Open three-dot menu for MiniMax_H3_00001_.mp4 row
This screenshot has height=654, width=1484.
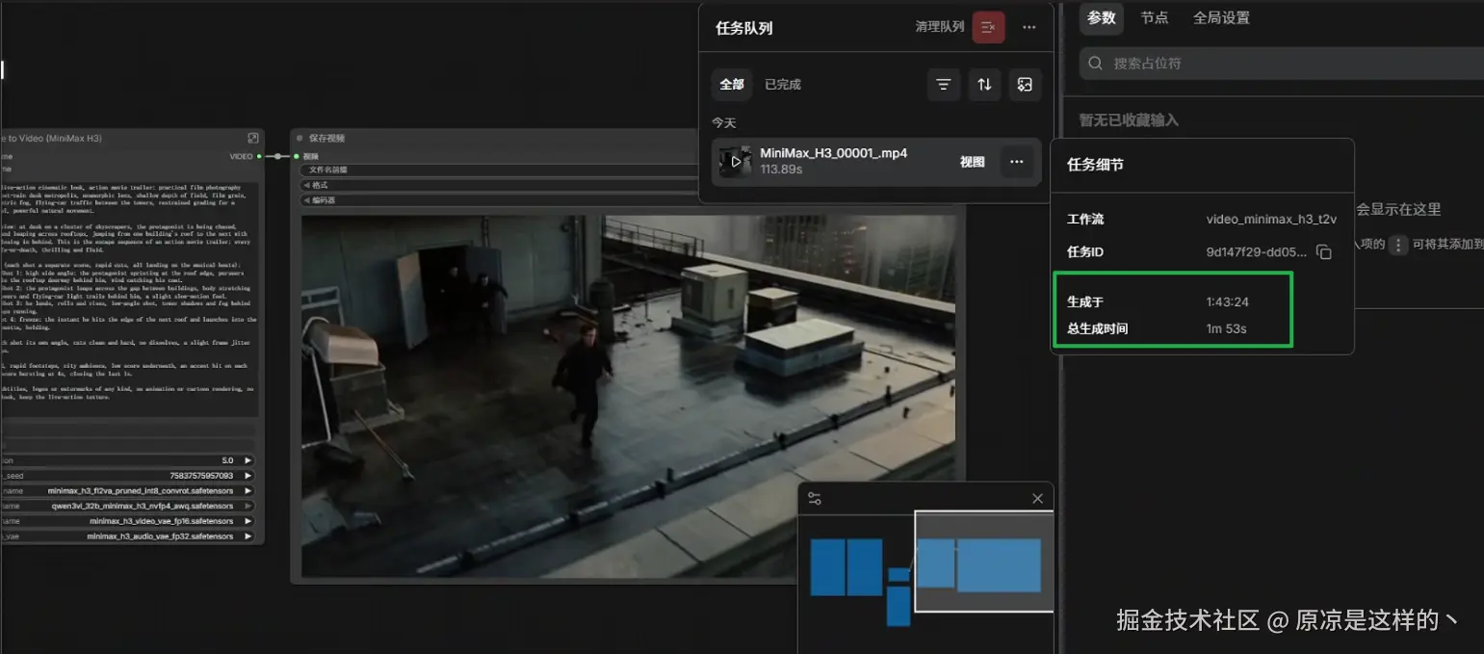(x=1016, y=162)
